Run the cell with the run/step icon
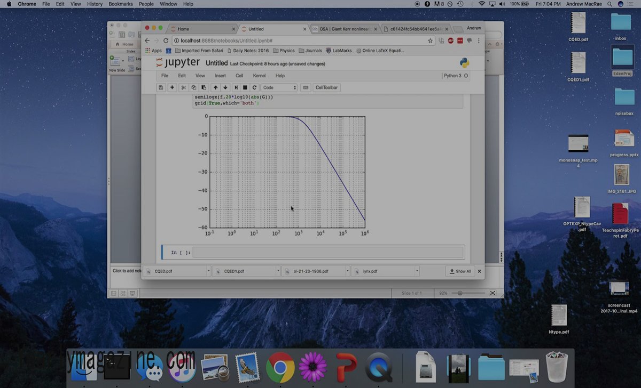Viewport: 641px width, 388px height. click(x=236, y=87)
